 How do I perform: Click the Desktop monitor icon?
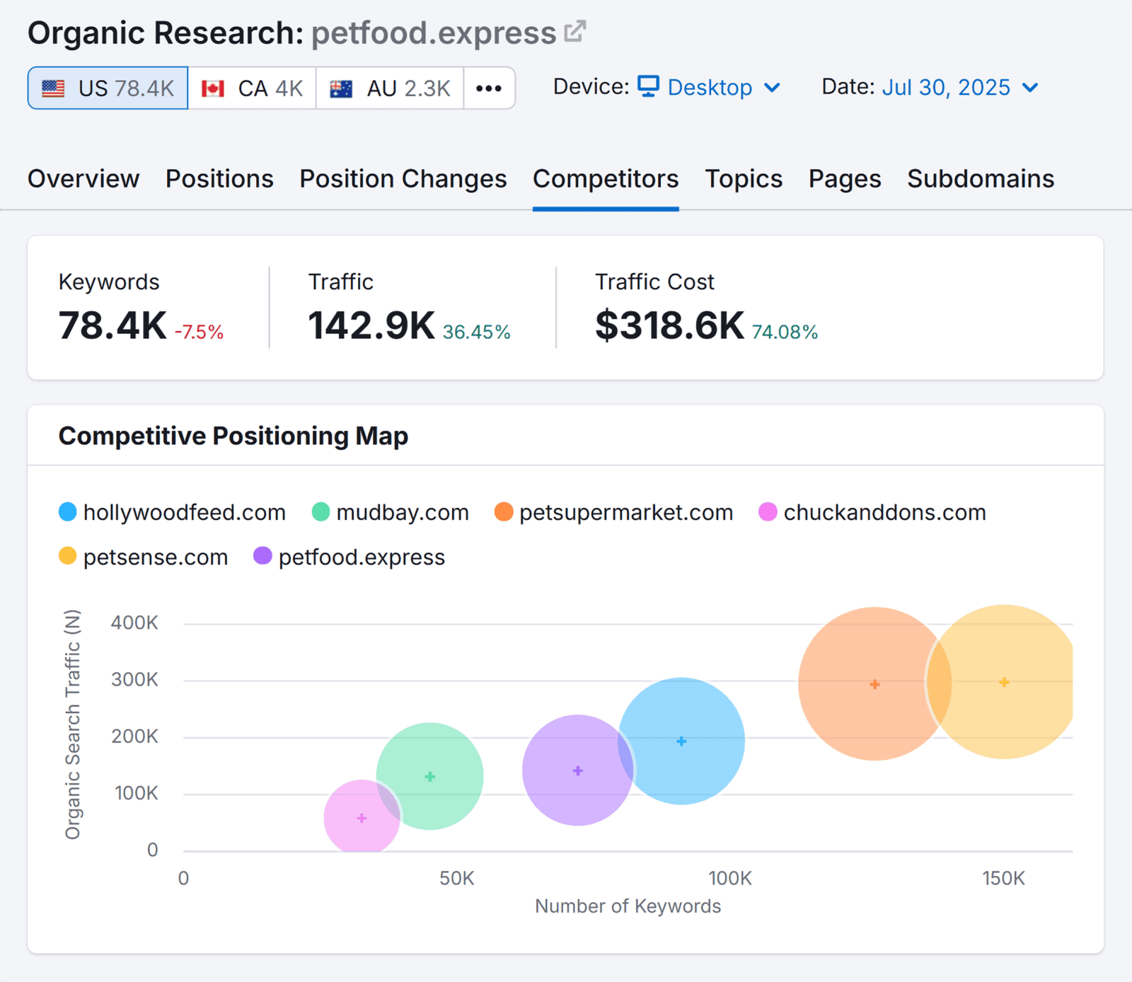649,87
